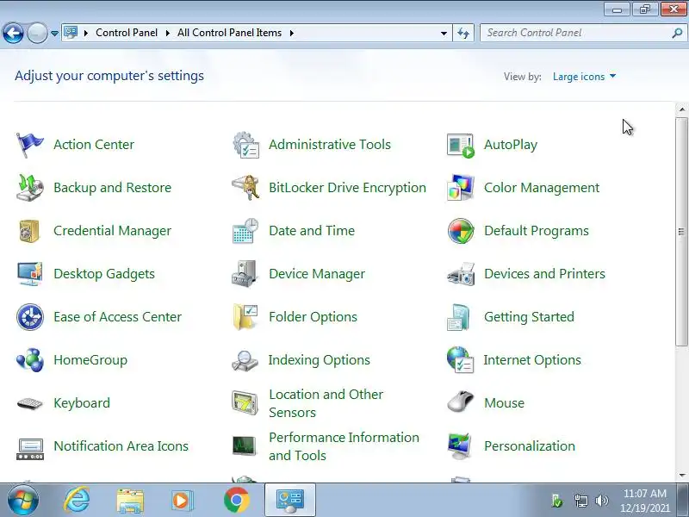Screen dimensions: 689x517
Task: Open the Credential Manager safe icon
Action: 29,231
